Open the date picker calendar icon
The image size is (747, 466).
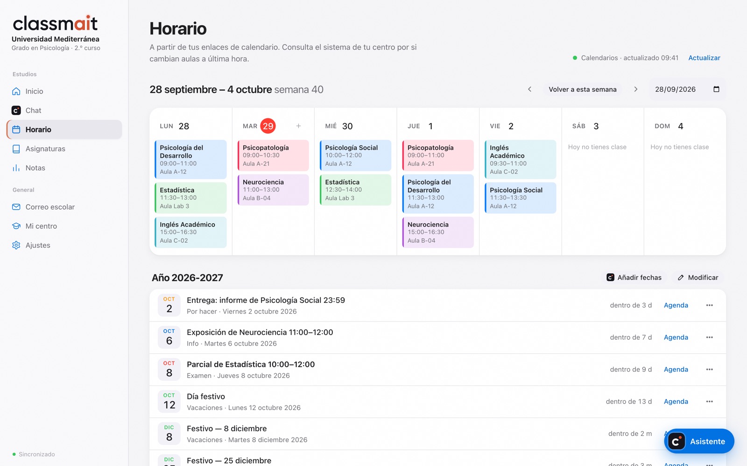click(716, 89)
